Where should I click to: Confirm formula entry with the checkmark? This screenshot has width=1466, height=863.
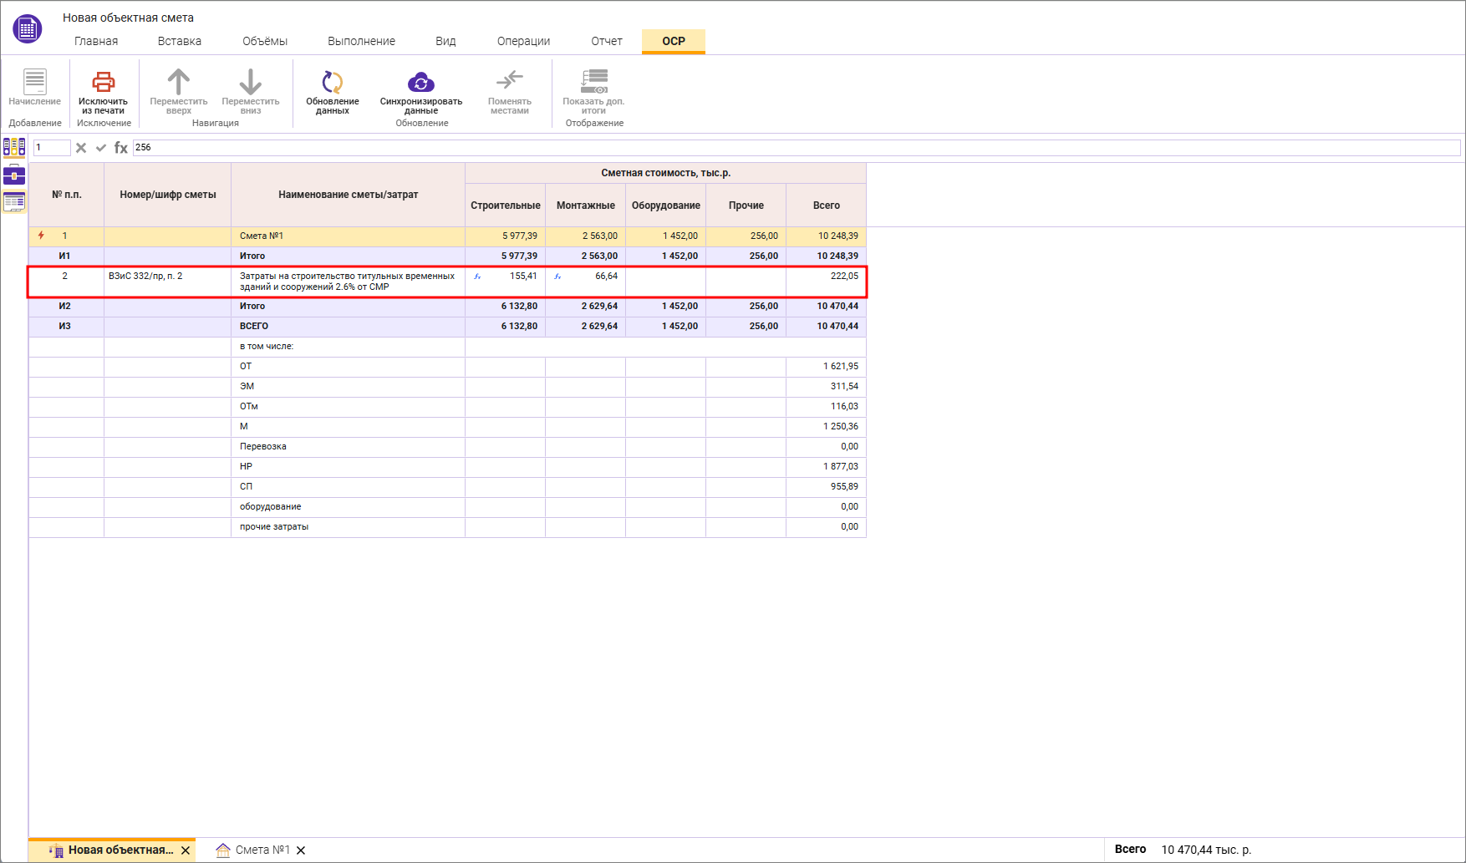pyautogui.click(x=101, y=148)
